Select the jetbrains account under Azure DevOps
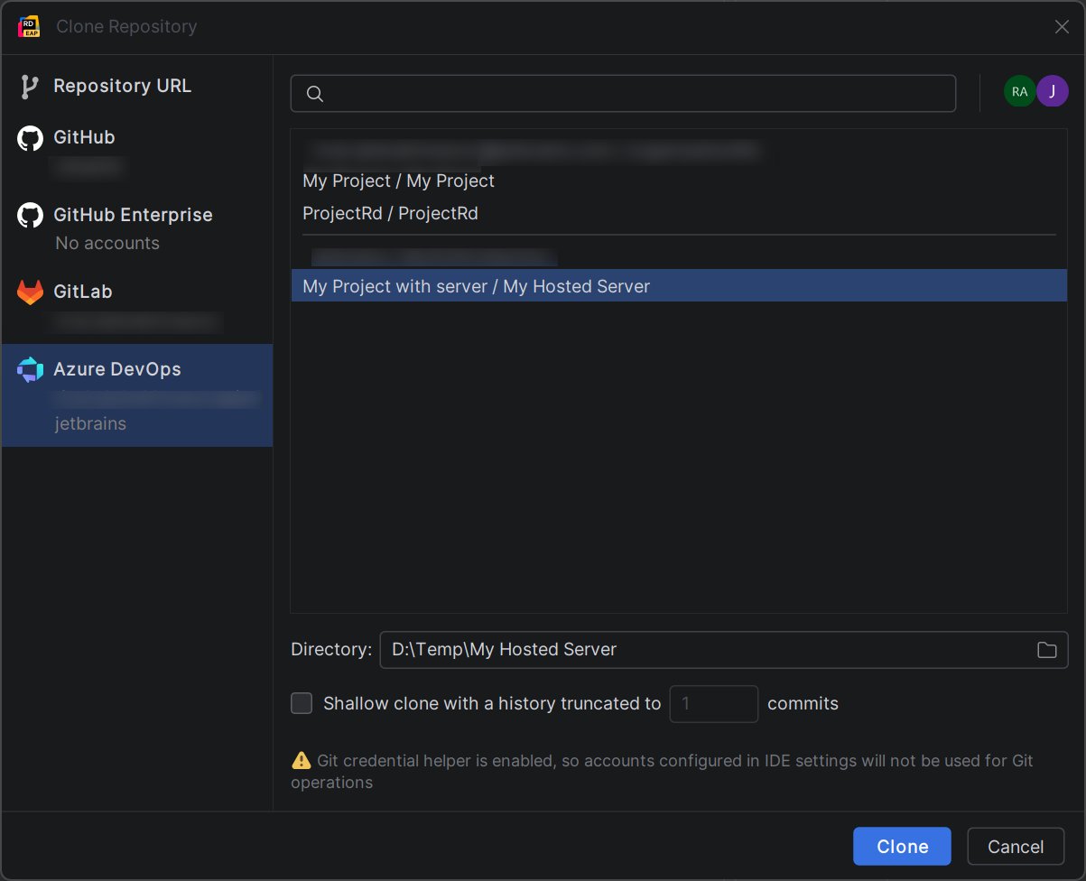This screenshot has height=881, width=1086. click(x=90, y=423)
